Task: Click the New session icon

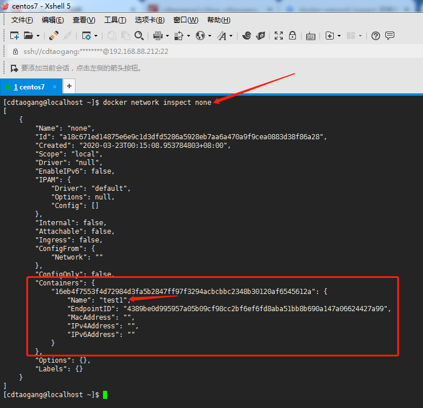Action: coord(14,36)
